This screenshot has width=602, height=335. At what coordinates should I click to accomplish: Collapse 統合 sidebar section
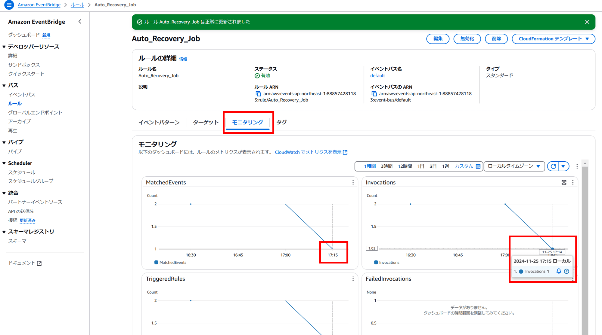pos(4,193)
